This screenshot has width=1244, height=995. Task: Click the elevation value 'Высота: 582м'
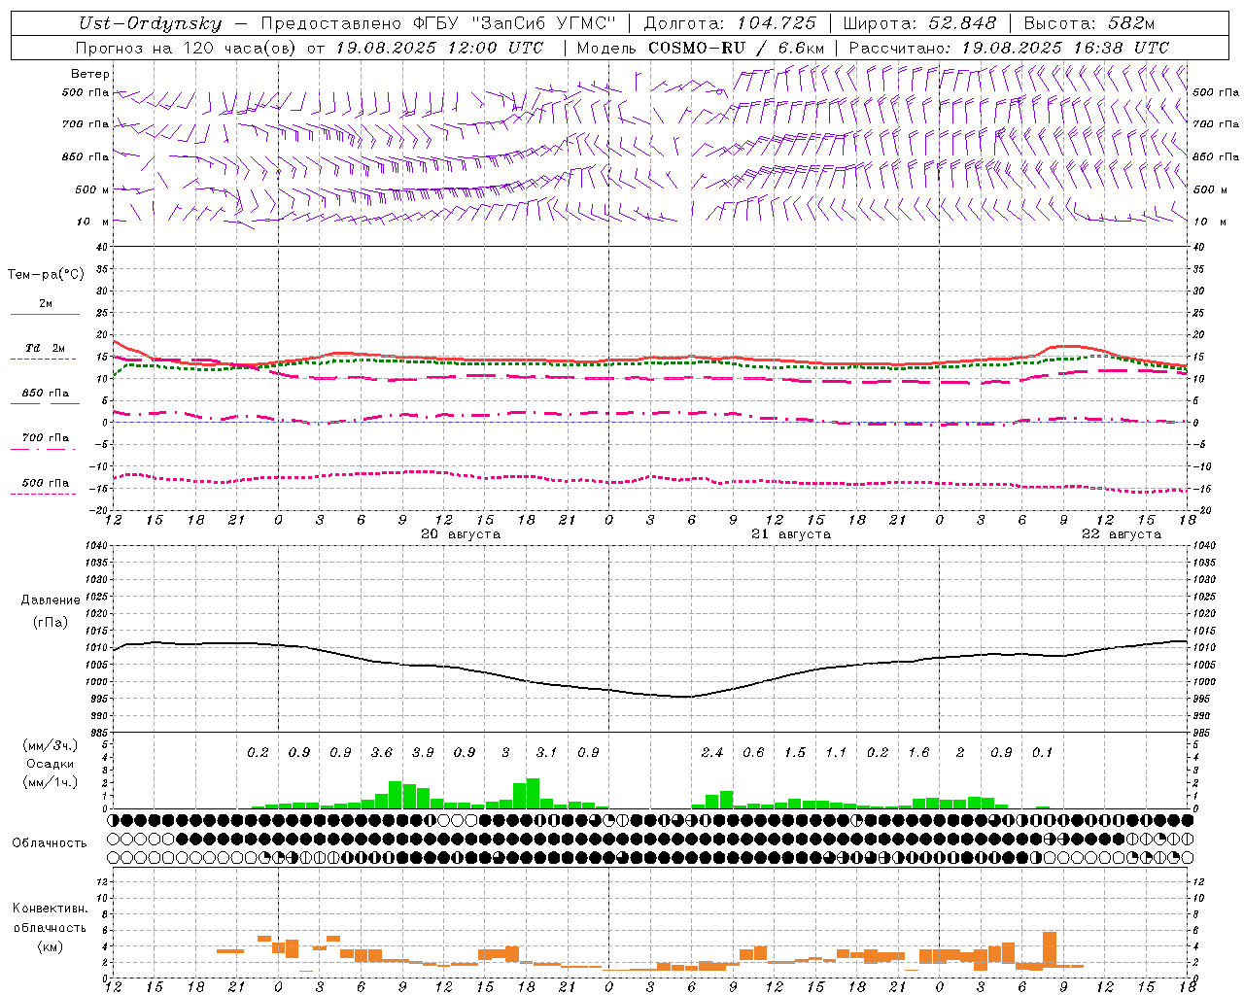(x=1089, y=23)
